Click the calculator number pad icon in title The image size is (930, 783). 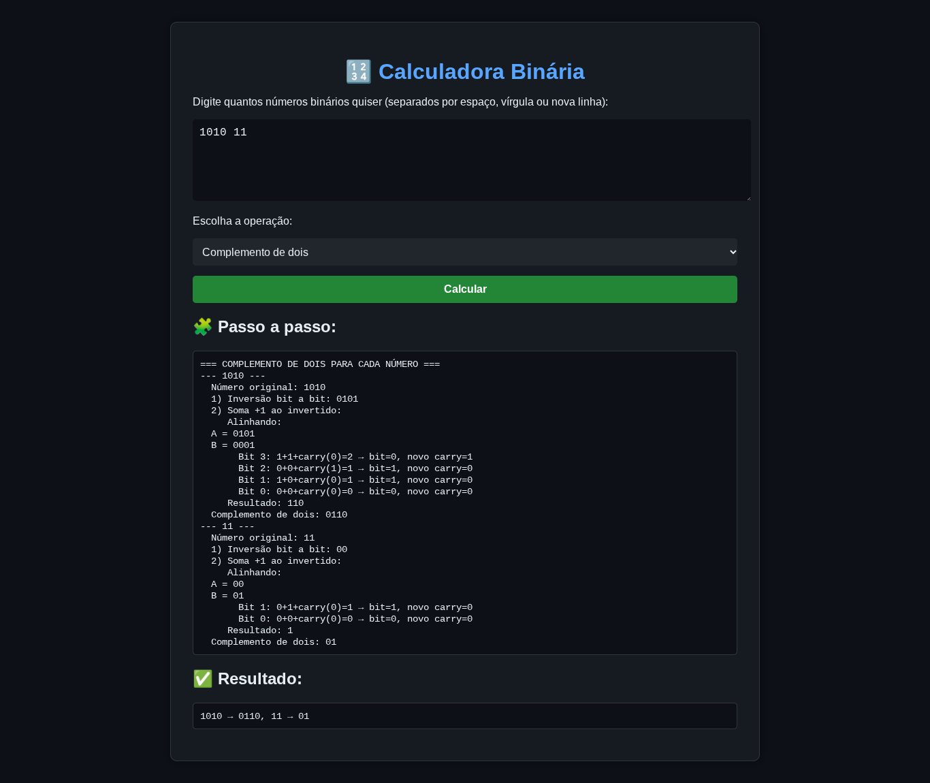coord(358,71)
